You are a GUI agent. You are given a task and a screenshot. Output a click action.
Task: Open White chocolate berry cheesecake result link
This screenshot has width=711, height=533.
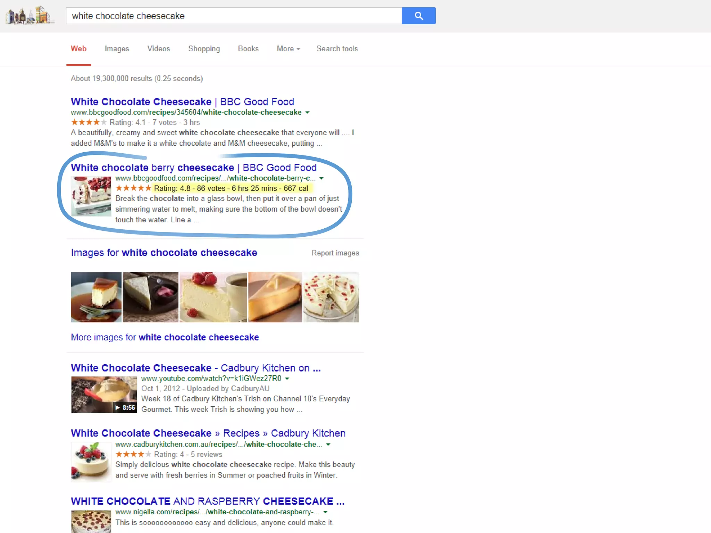[x=194, y=168]
